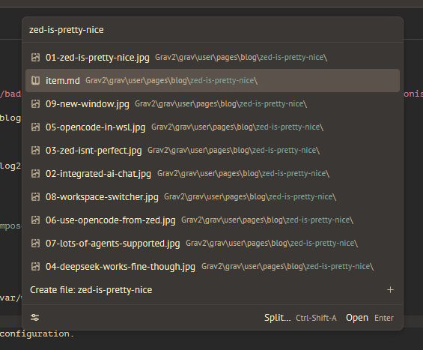Open 03-zed-isnt-perfect.jpg file result
This screenshot has height=350, width=423.
pyautogui.click(x=213, y=150)
